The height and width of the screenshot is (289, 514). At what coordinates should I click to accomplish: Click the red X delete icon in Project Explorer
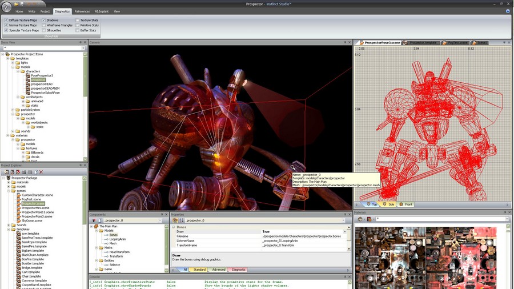point(41,172)
